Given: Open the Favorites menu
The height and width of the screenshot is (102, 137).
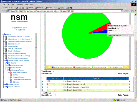Looking at the screenshot, I should [x=19, y=4].
